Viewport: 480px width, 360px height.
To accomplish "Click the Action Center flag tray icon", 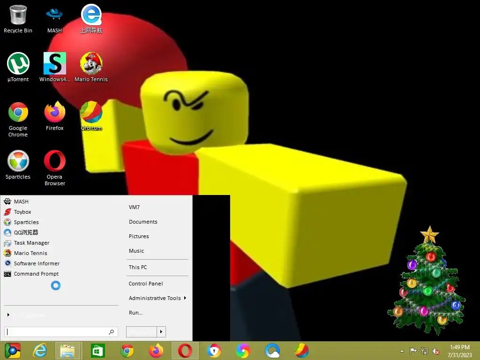I will click(x=413, y=351).
